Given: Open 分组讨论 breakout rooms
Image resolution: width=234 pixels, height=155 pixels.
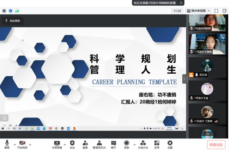Looking at the screenshot, I should coord(143,143).
